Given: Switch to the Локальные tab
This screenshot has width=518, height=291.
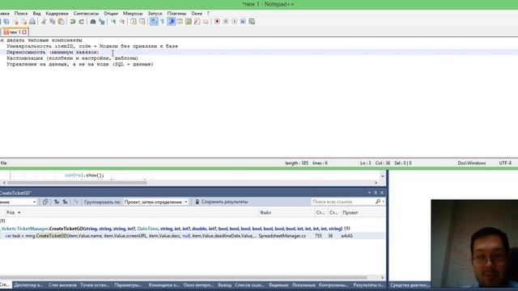Looking at the screenshot, I should (304, 285).
